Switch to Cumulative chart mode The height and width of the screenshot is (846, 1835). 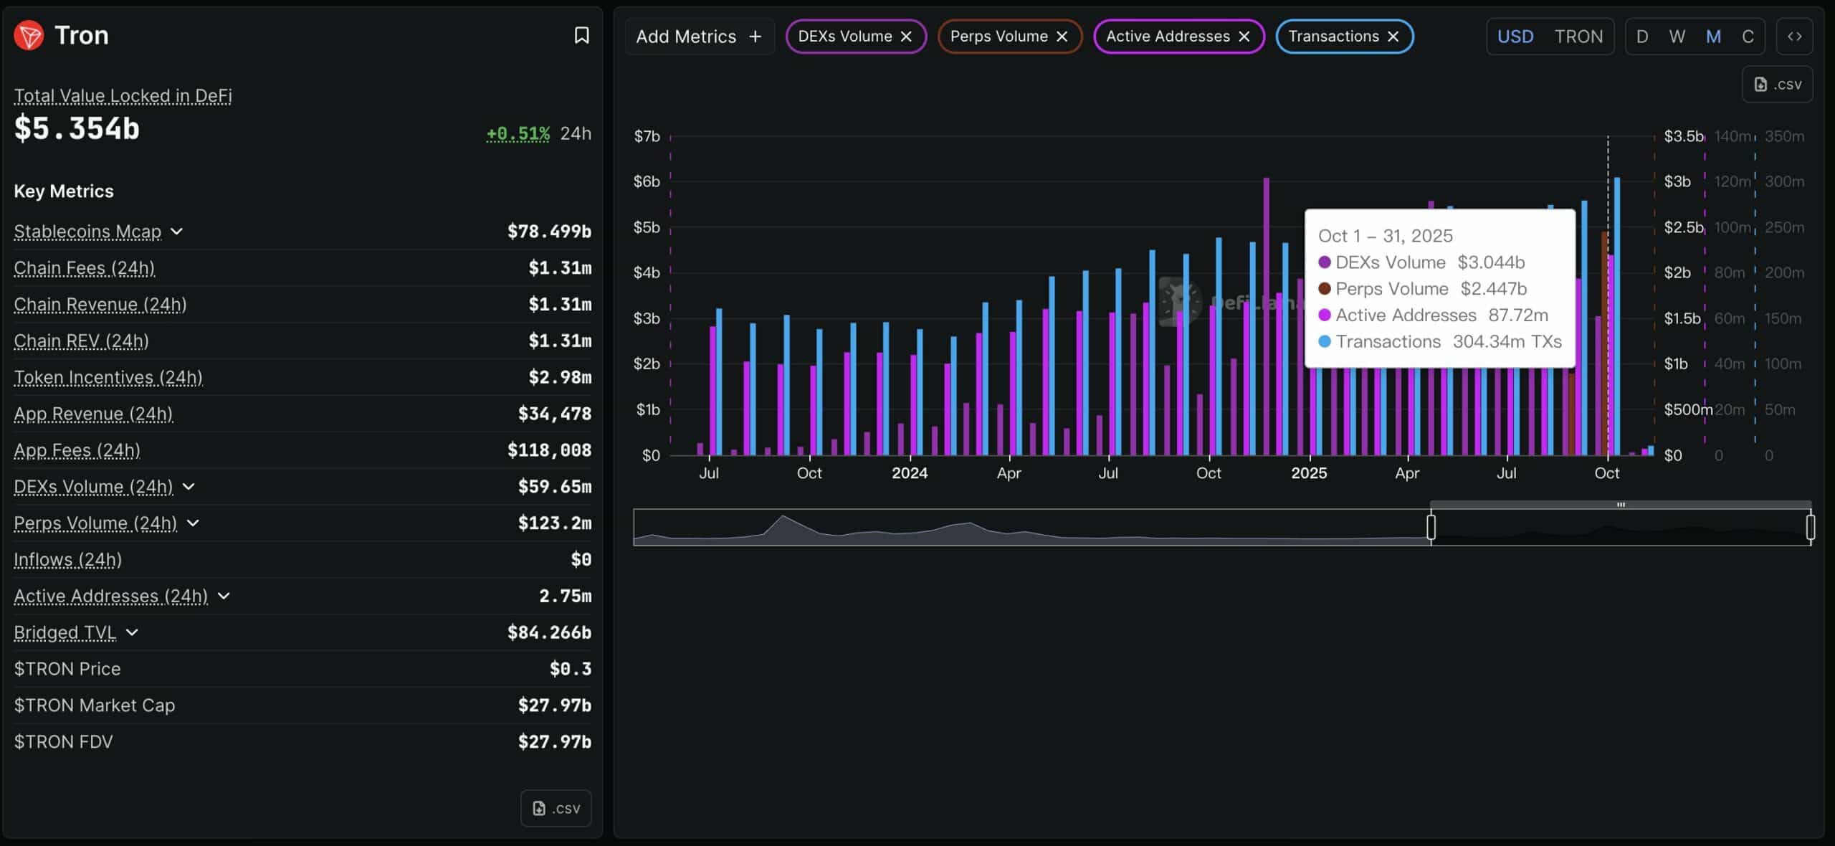1747,36
